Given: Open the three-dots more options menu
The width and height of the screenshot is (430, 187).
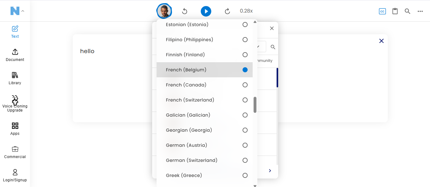Looking at the screenshot, I should (420, 11).
